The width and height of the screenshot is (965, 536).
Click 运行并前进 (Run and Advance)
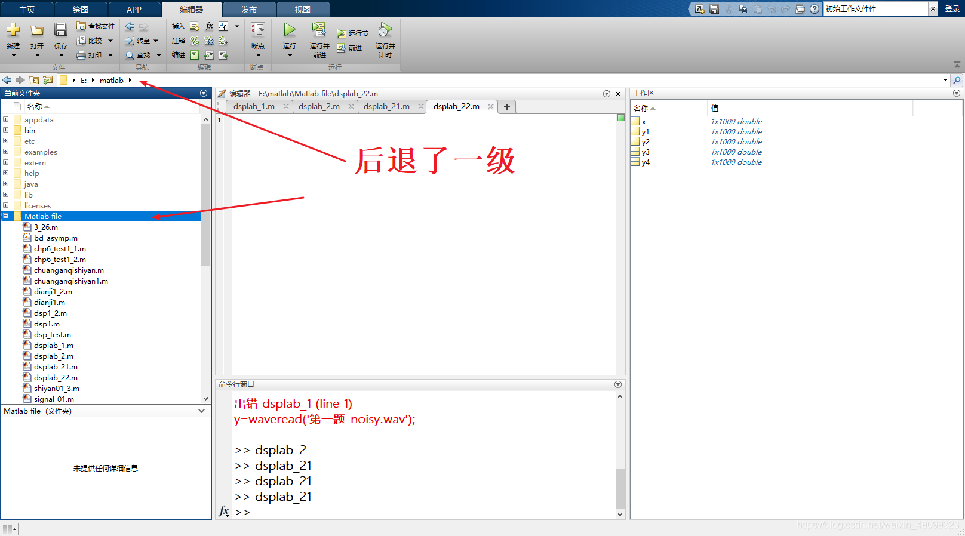319,39
